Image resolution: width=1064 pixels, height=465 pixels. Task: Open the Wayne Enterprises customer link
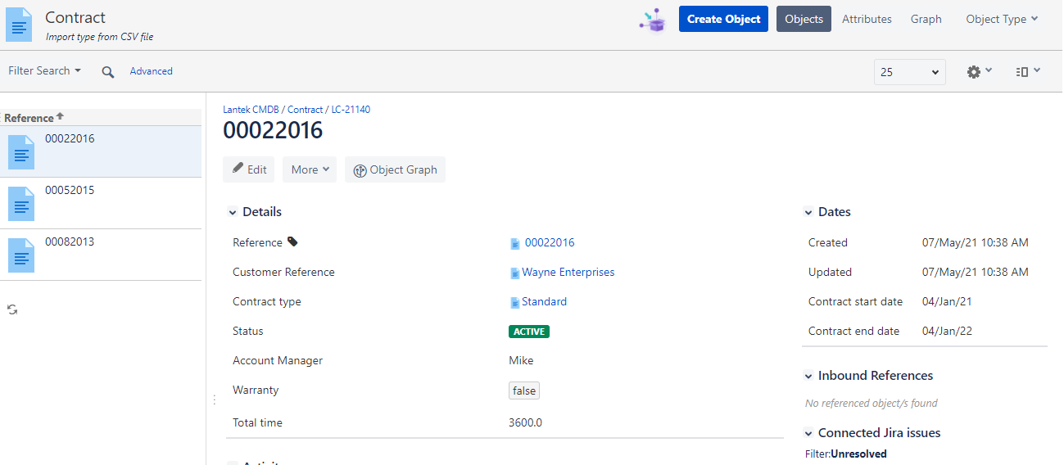coord(568,272)
